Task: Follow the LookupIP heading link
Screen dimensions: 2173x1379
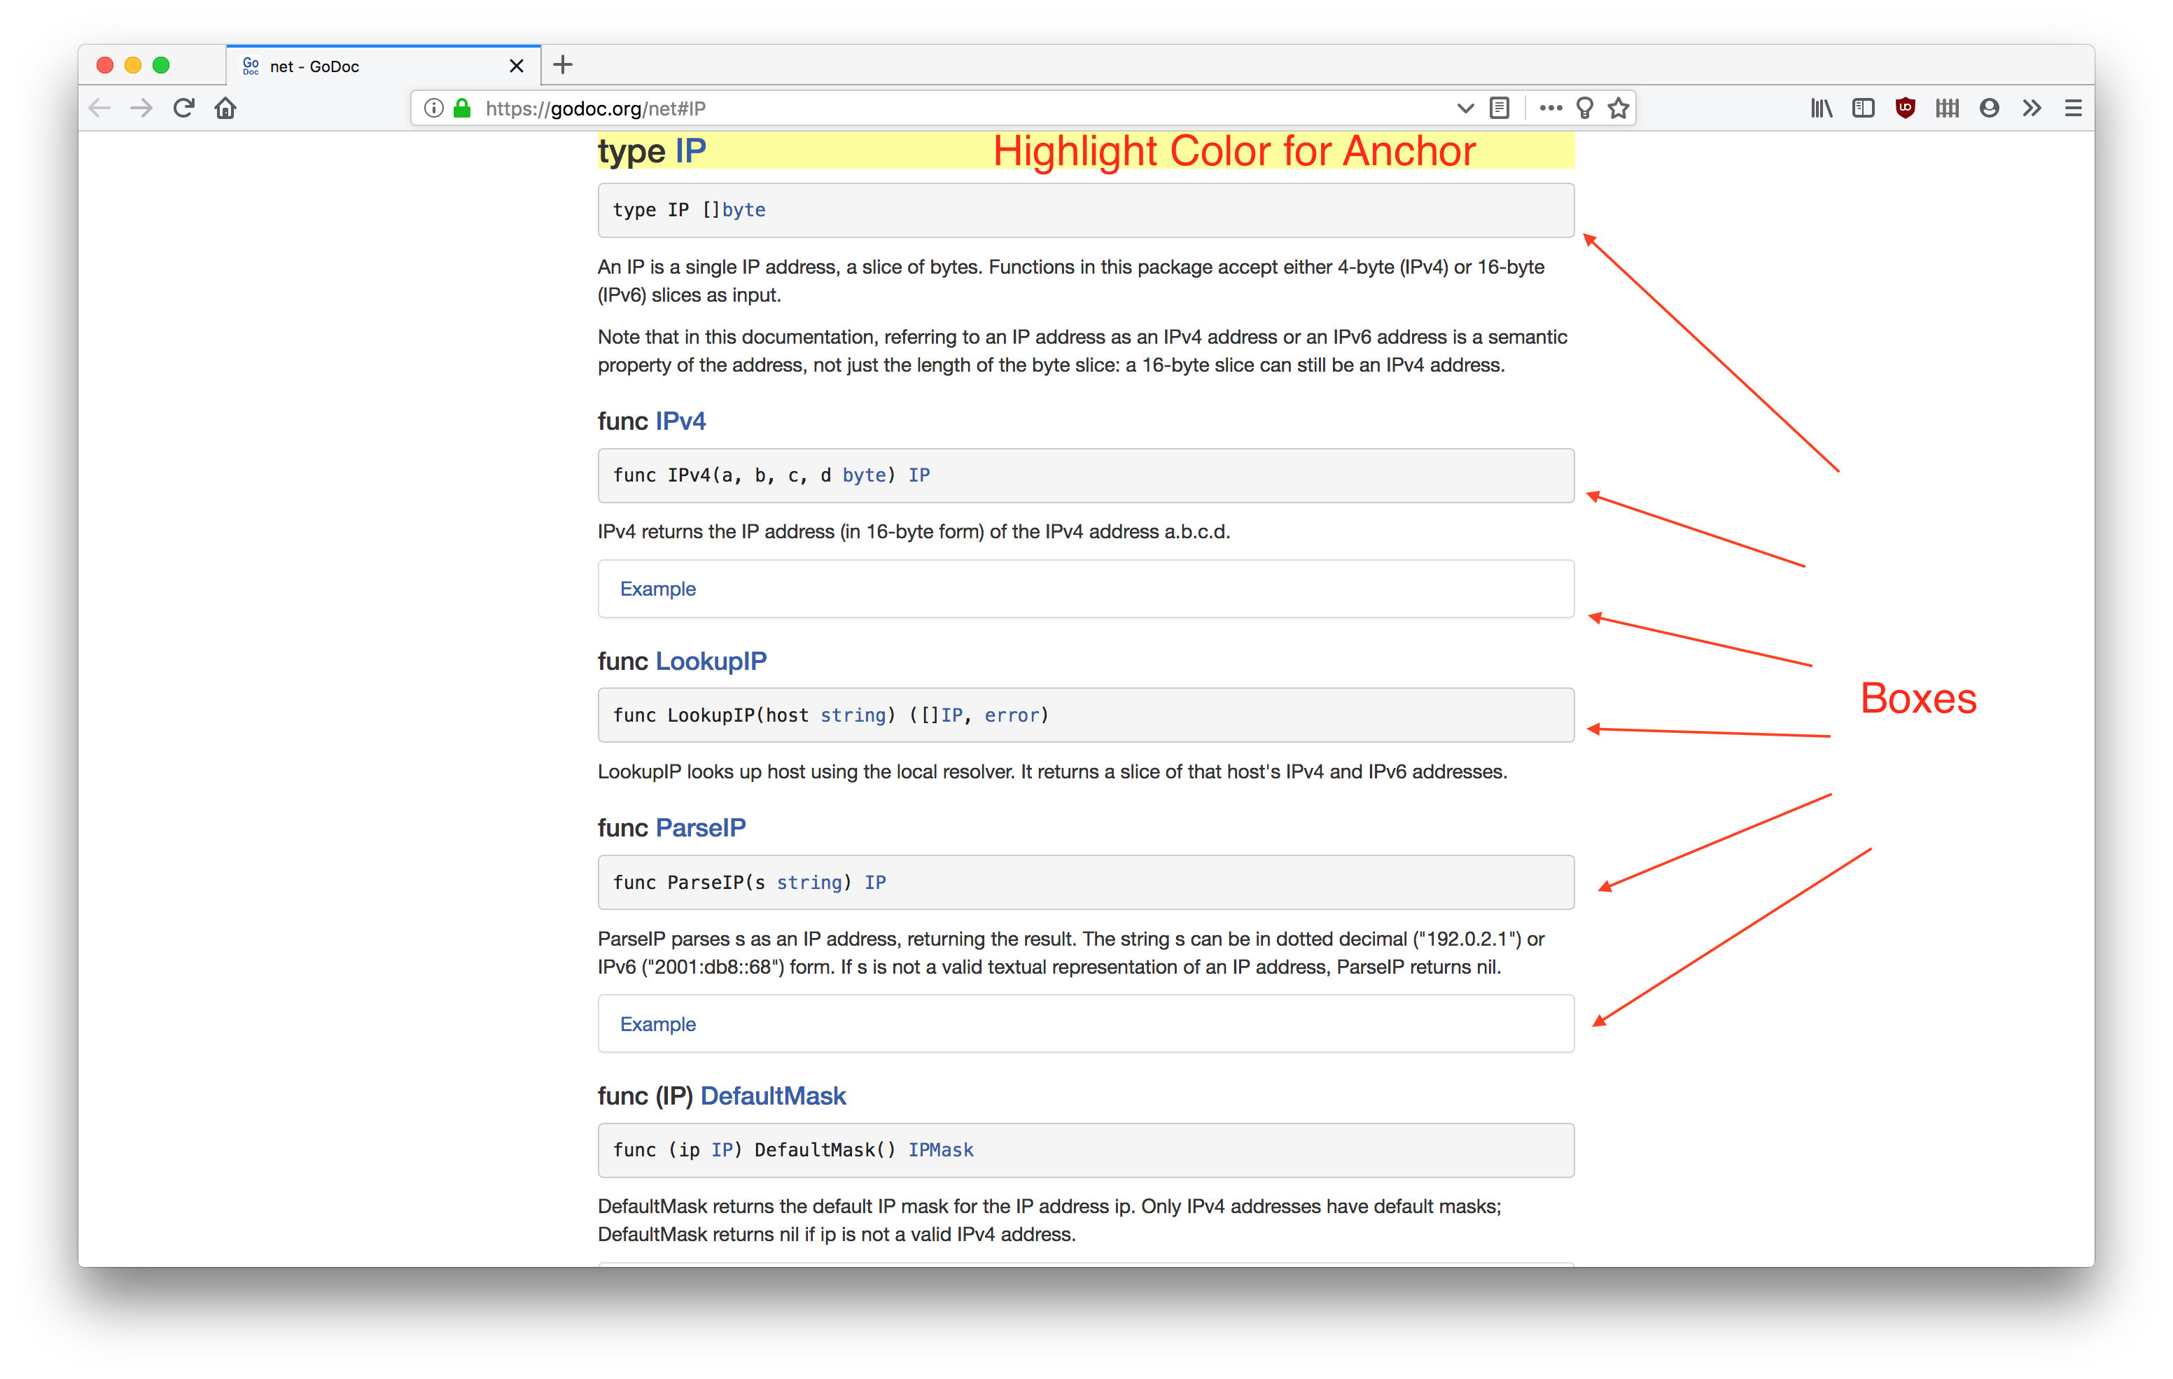Action: coord(710,661)
